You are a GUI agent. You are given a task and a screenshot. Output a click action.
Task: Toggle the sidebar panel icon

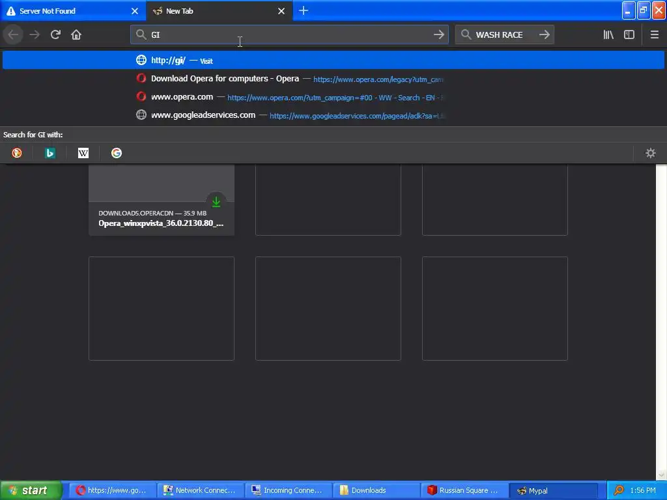[629, 35]
